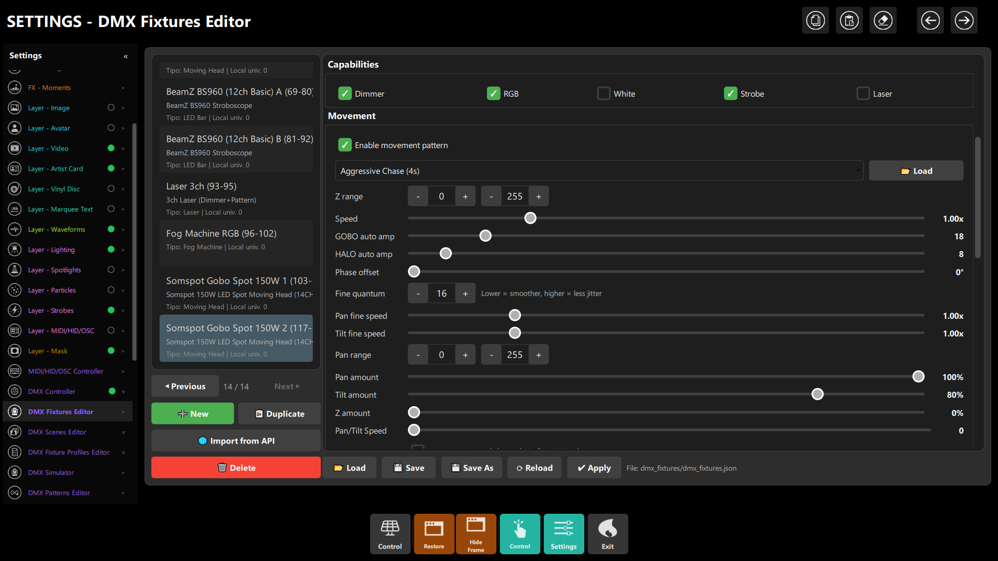998x561 pixels.
Task: Click the eraser clear icon in header
Action: [883, 21]
